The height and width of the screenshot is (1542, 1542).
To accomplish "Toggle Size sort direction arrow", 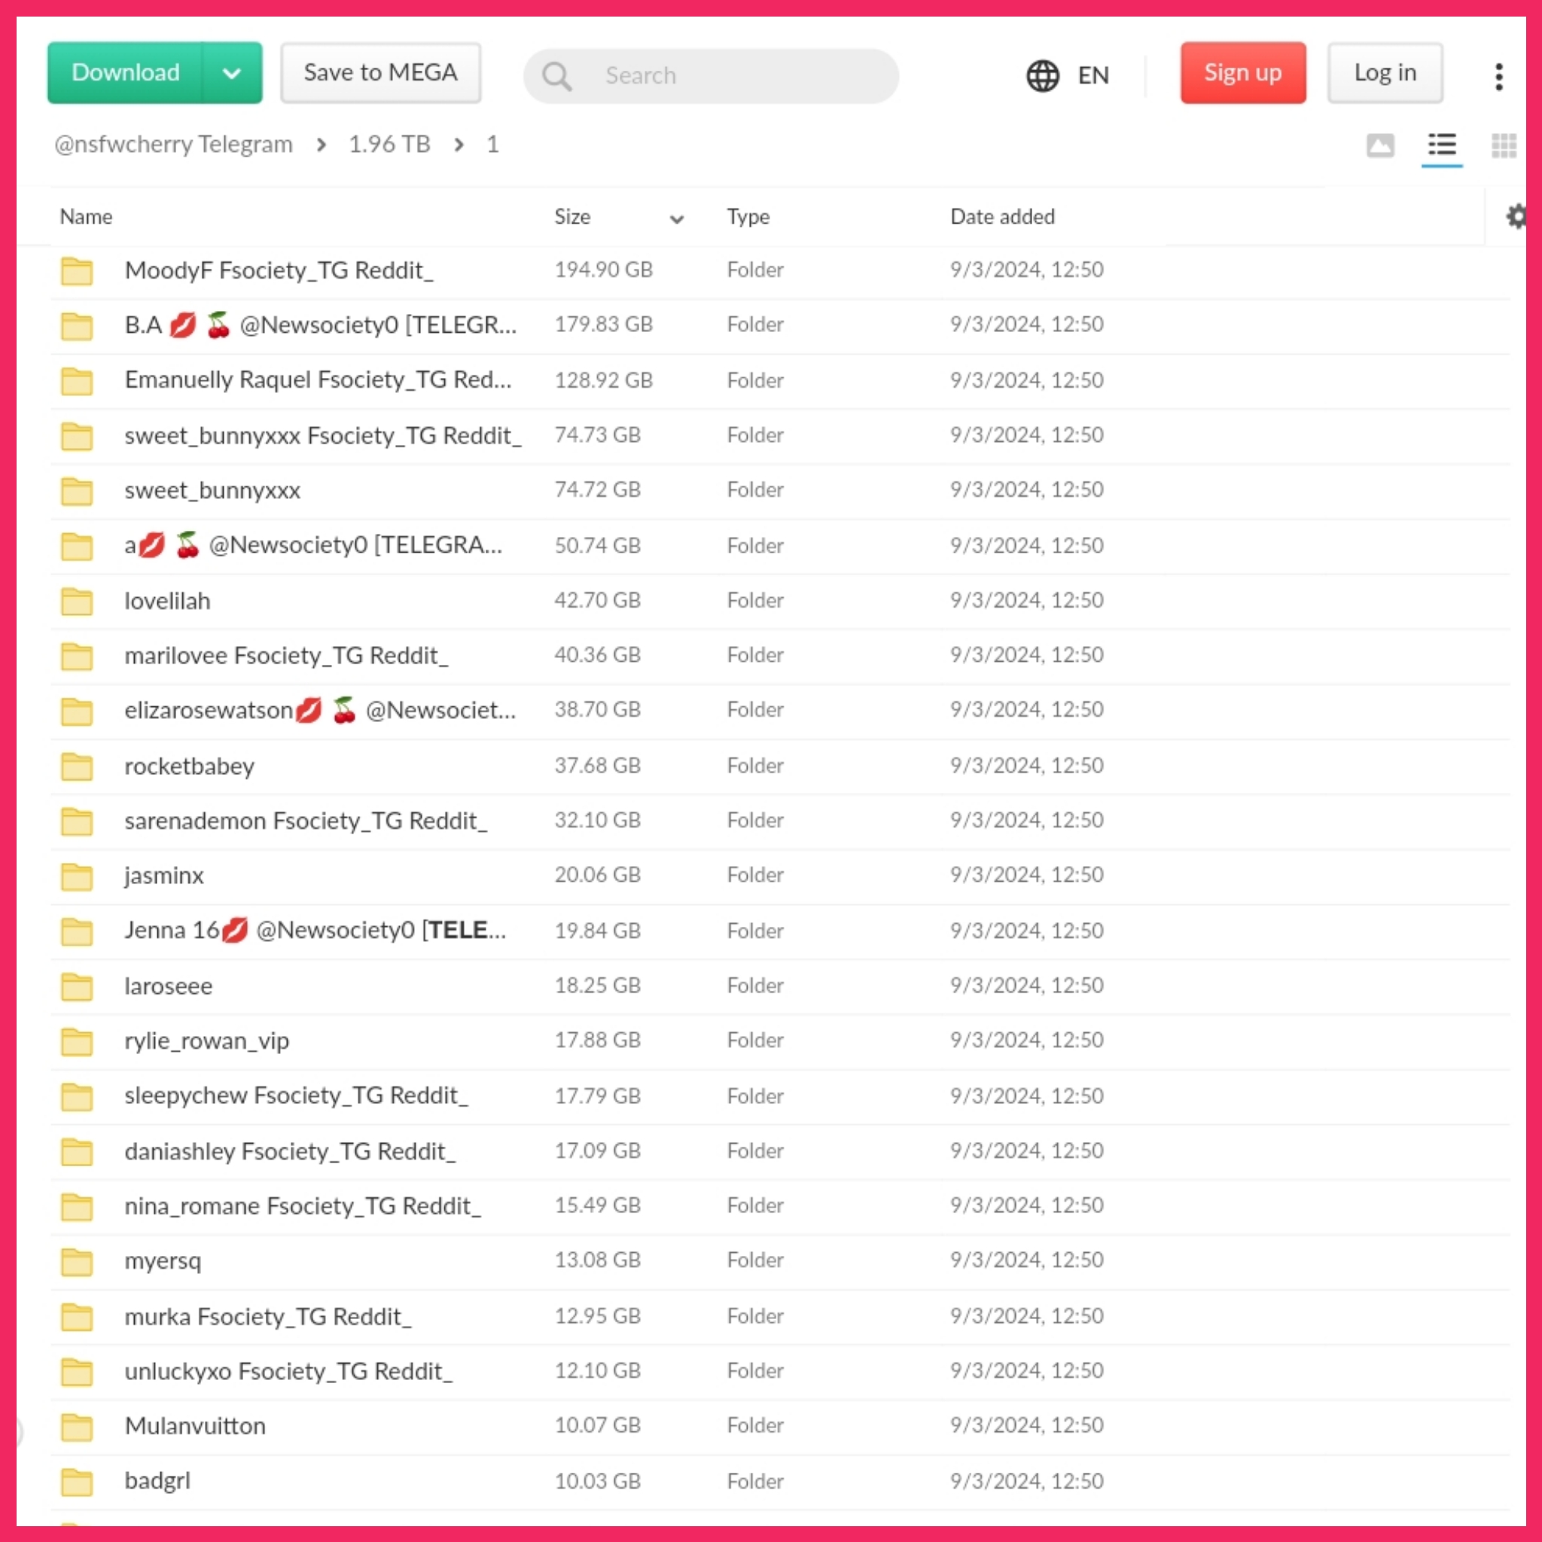I will tap(677, 218).
